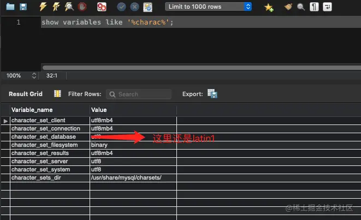This screenshot has width=361, height=220.
Task: Toggle auto-commit mode icon
Action: (x=147, y=7)
